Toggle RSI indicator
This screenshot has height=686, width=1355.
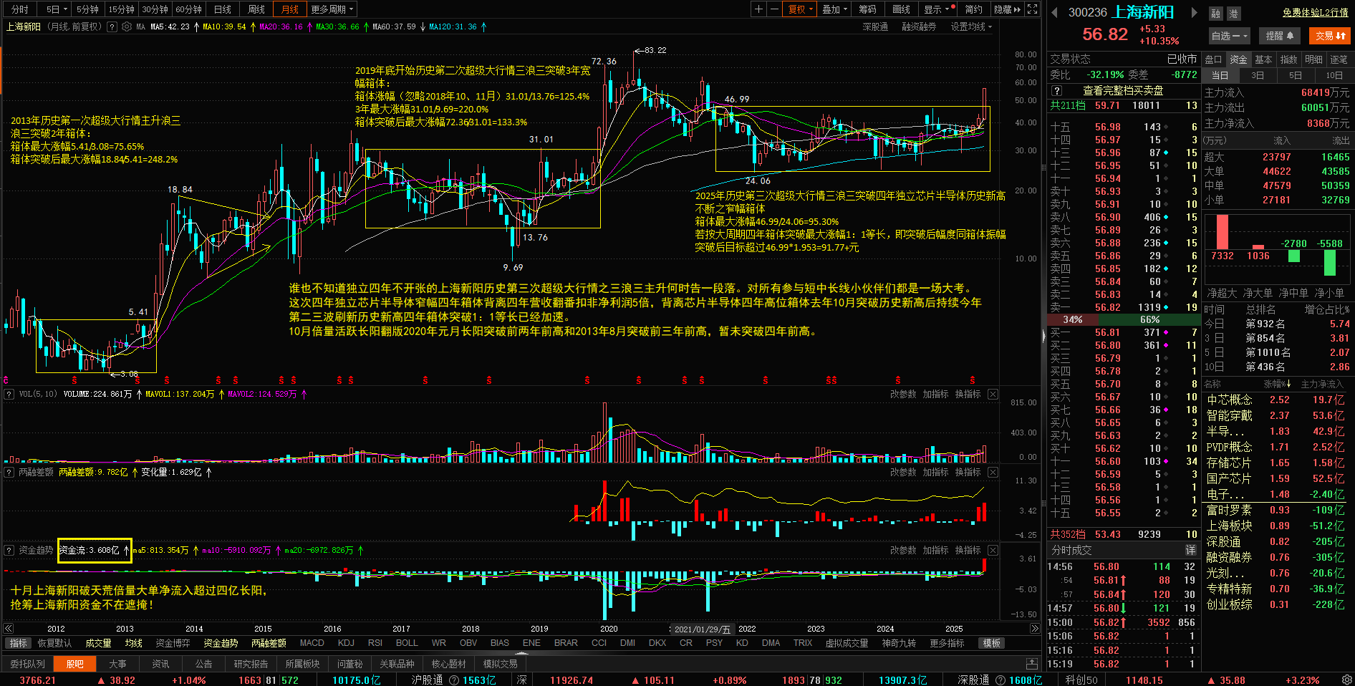pyautogui.click(x=375, y=643)
